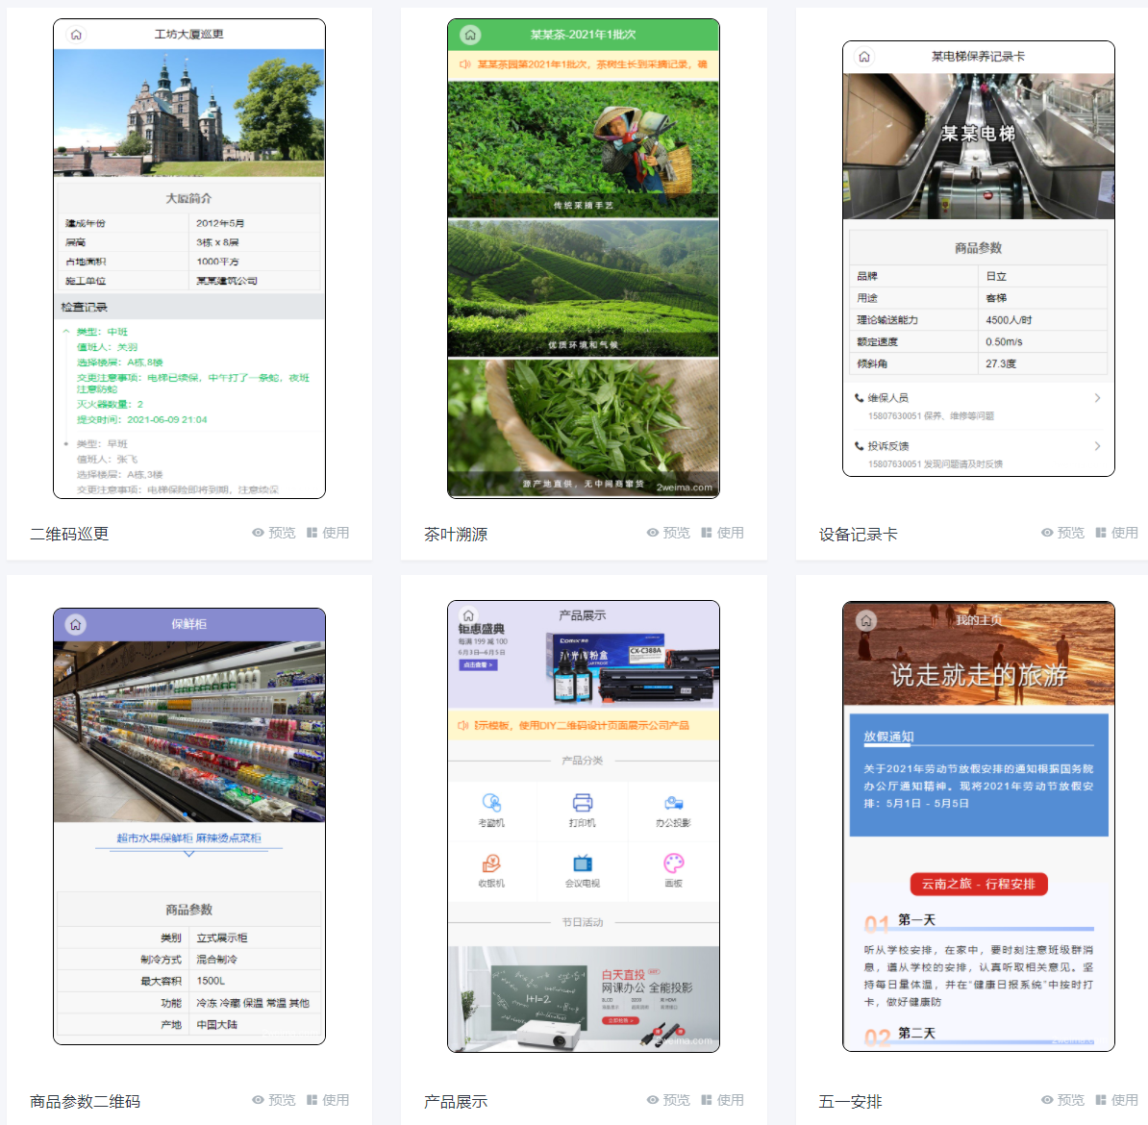This screenshot has height=1125, width=1148.
Task: Preview the 二维码巡更 template
Action: point(274,533)
